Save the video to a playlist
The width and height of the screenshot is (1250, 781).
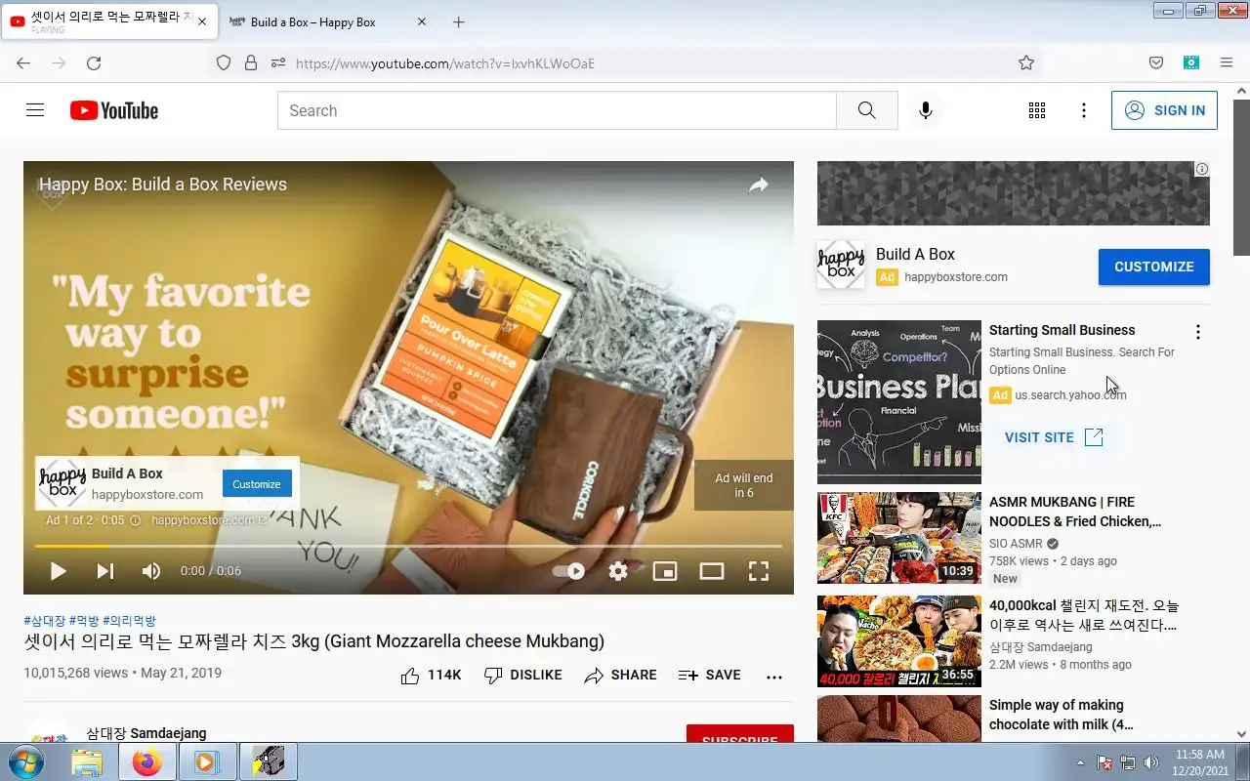coord(710,675)
